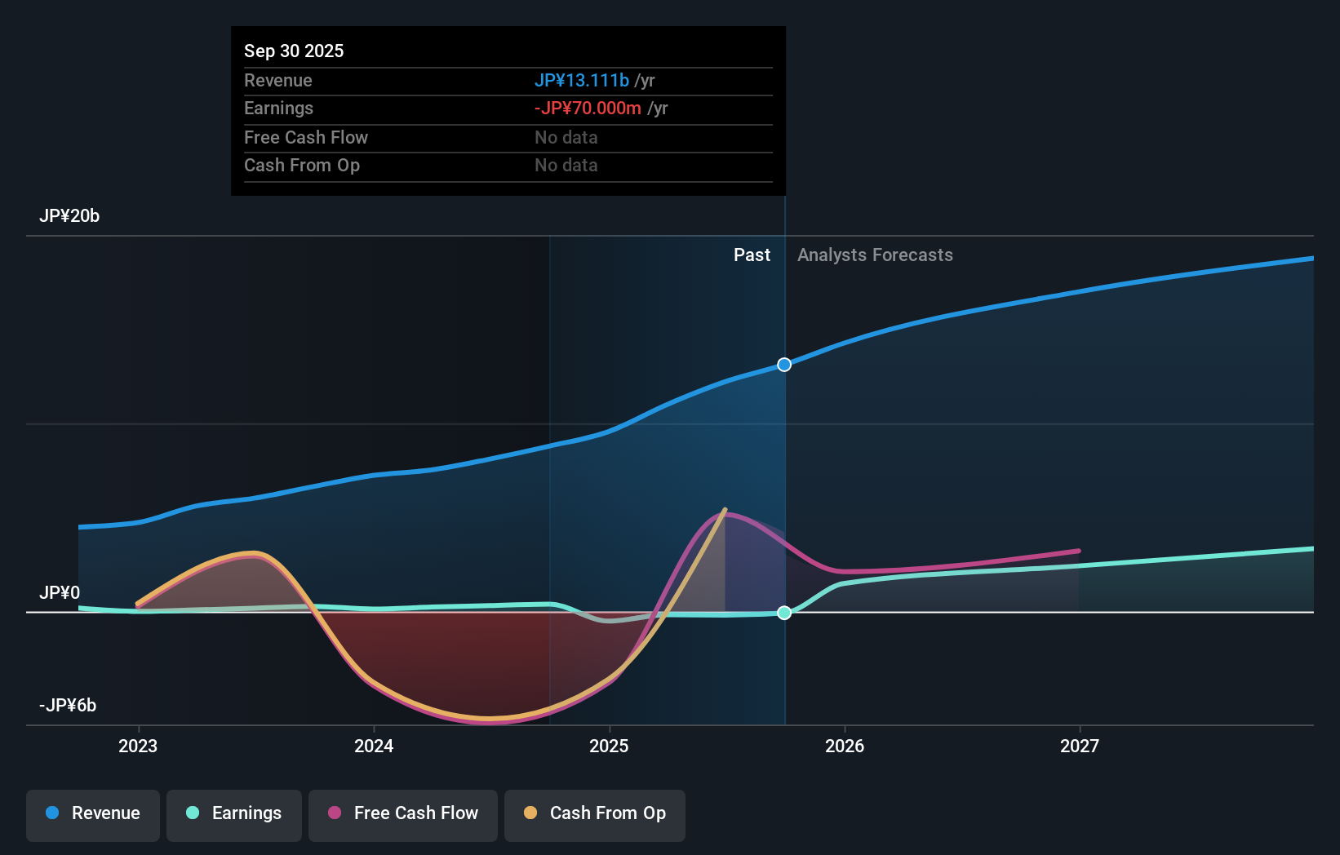Screen dimensions: 1340x855
Task: Select the blue Revenue dot icon
Action: (53, 813)
